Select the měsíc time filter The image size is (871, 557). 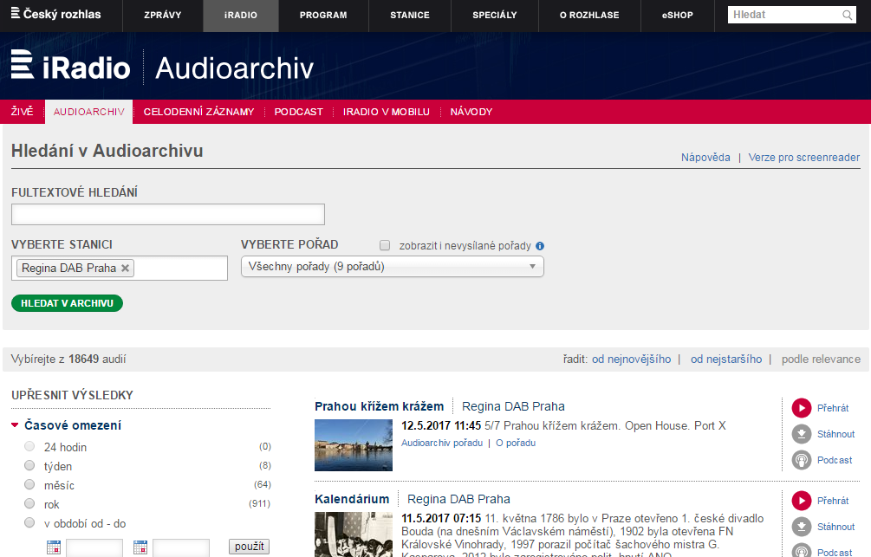coord(29,485)
